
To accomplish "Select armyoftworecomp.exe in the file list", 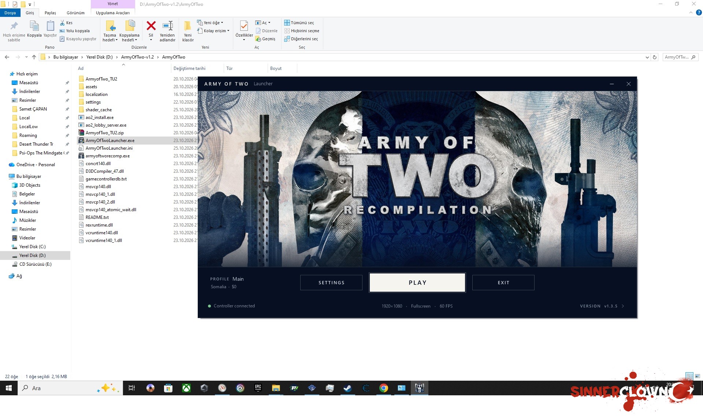I will [x=107, y=156].
